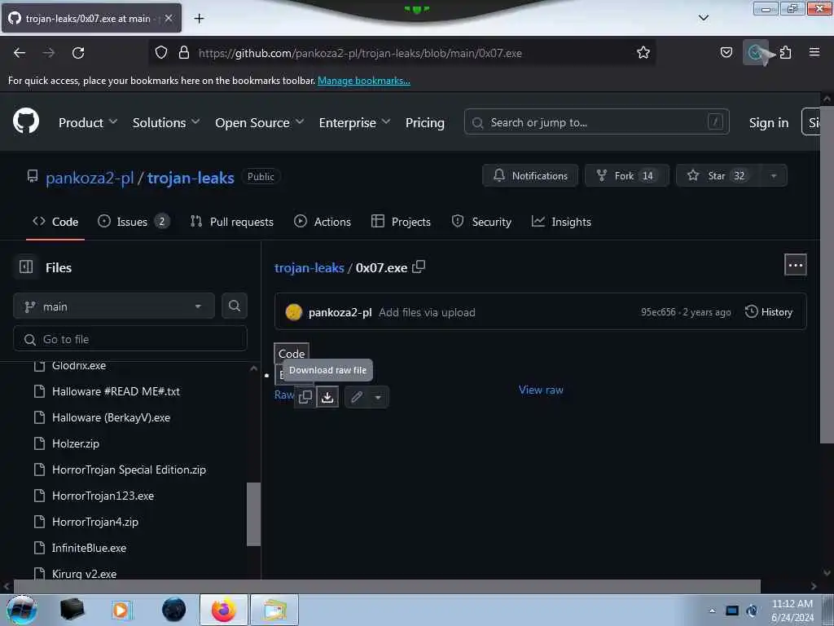Focus the Go to file input

pyautogui.click(x=130, y=339)
